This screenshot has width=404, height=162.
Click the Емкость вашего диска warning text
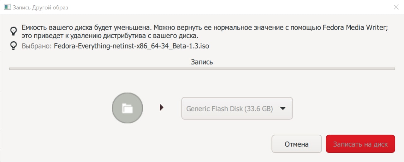(x=205, y=31)
